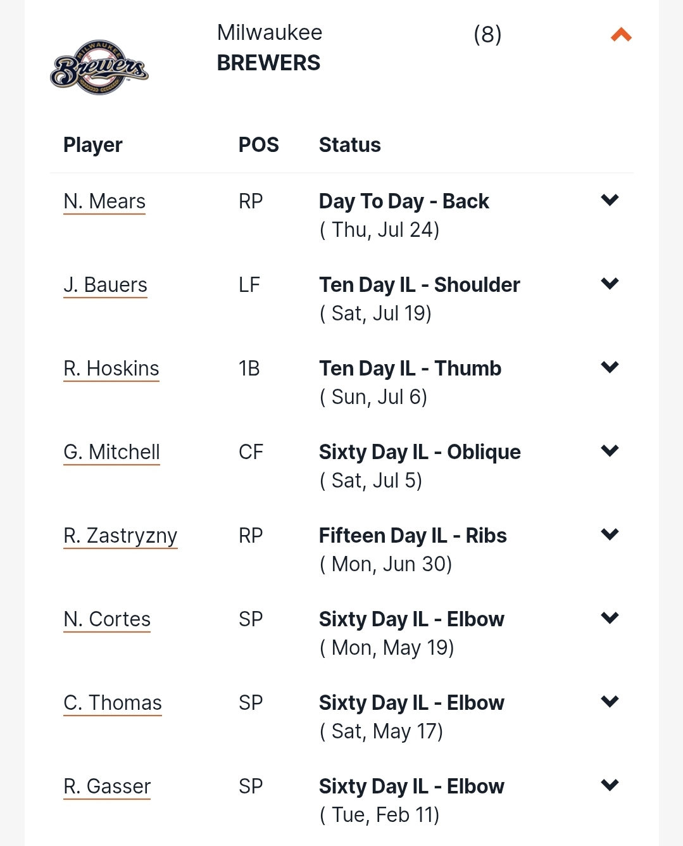Image resolution: width=683 pixels, height=846 pixels.
Task: Open C. Thomas player page
Action: click(x=113, y=703)
